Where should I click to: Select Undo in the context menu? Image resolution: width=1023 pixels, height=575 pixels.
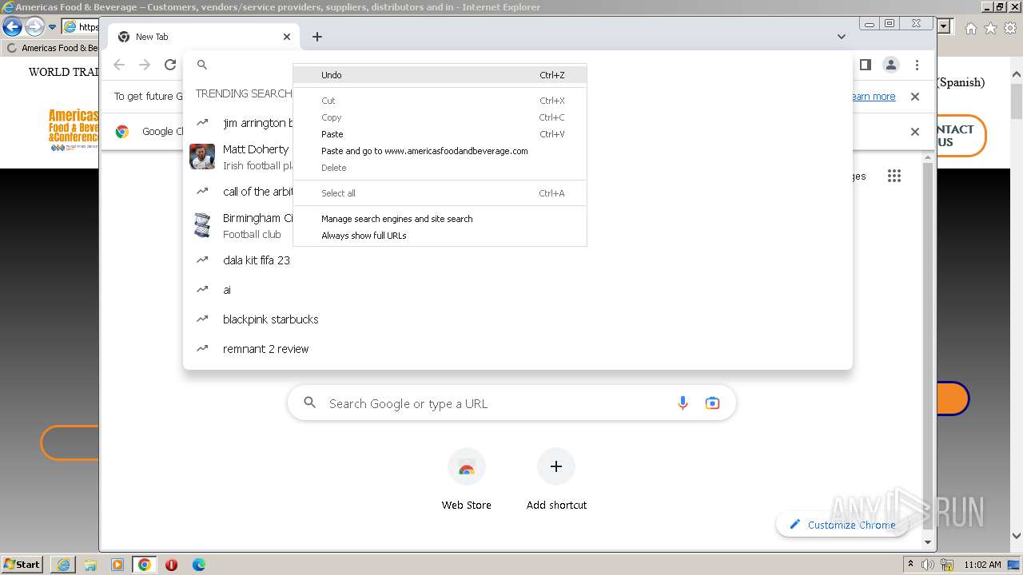point(440,75)
